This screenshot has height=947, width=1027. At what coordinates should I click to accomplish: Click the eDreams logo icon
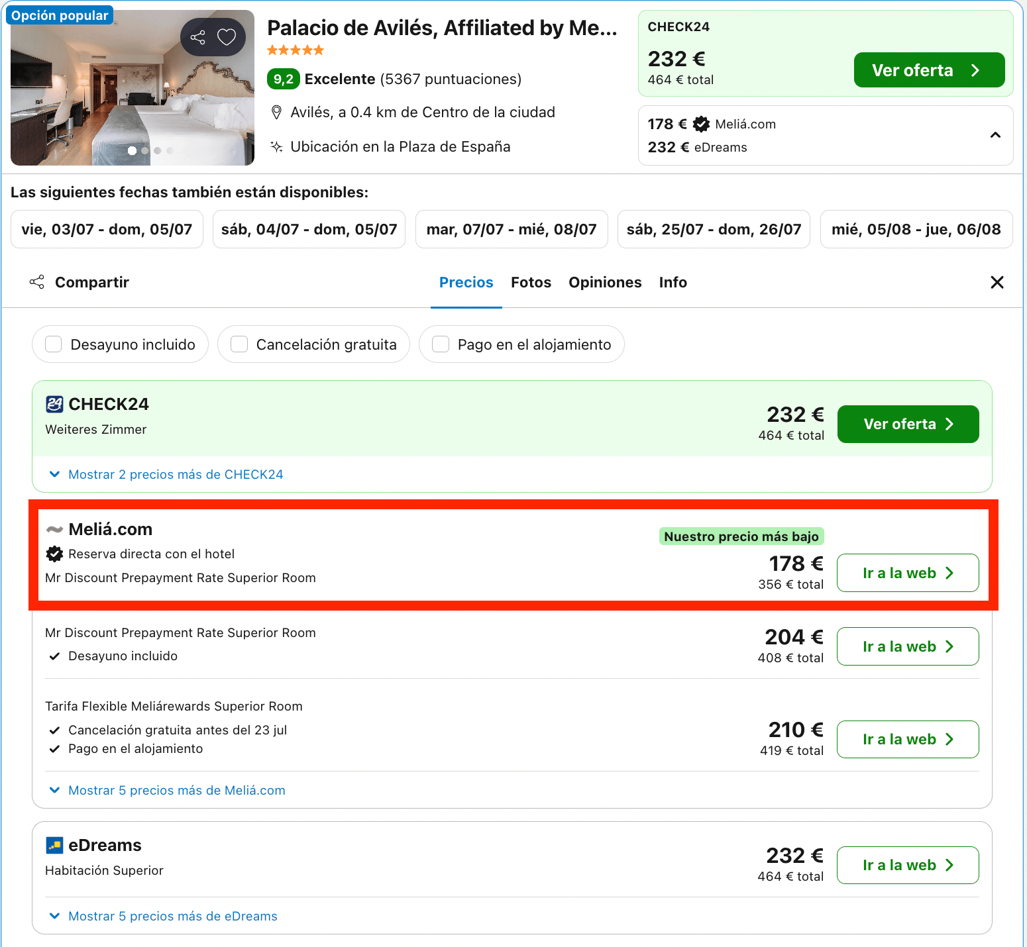click(x=54, y=845)
